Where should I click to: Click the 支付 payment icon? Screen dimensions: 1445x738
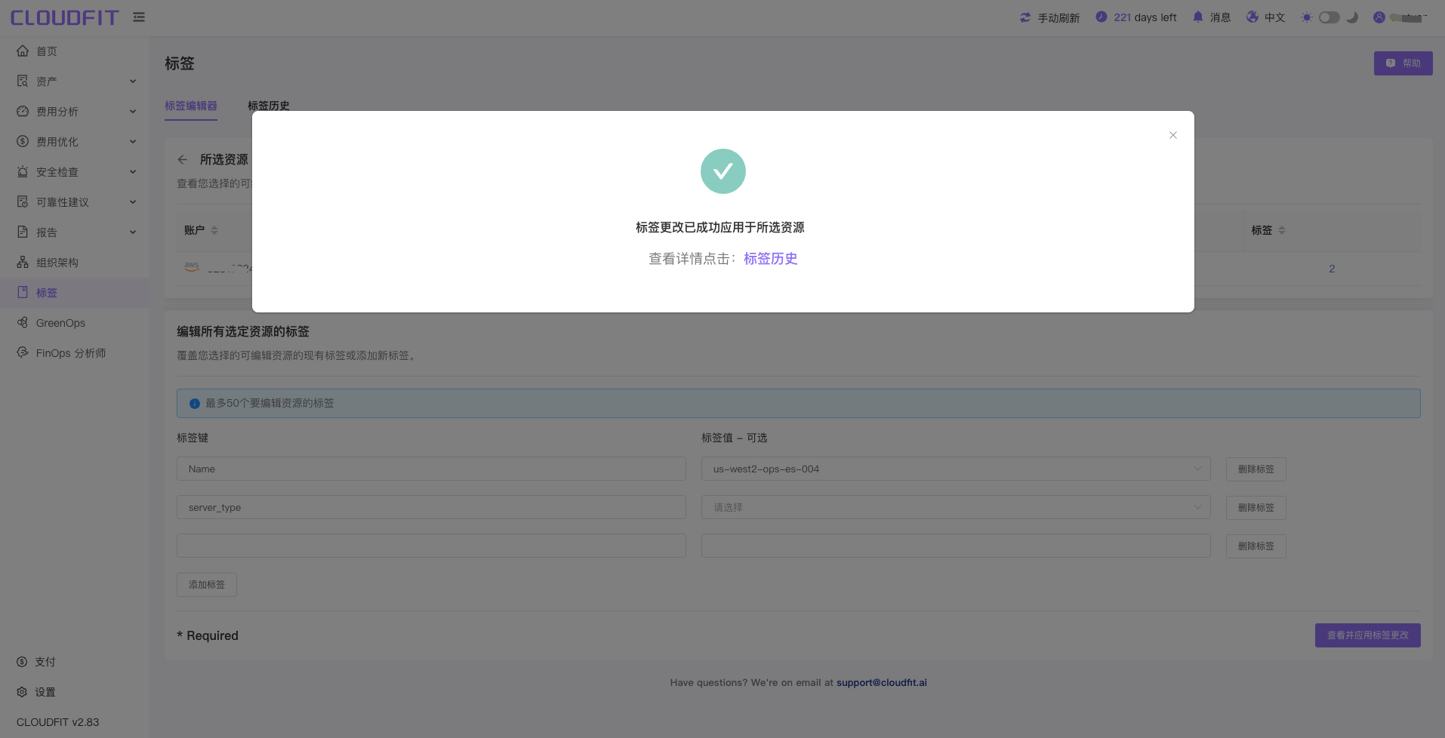coord(22,662)
